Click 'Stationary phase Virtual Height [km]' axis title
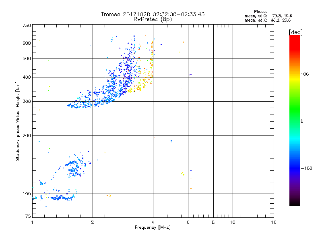The image size is (322, 242). pyautogui.click(x=17, y=121)
